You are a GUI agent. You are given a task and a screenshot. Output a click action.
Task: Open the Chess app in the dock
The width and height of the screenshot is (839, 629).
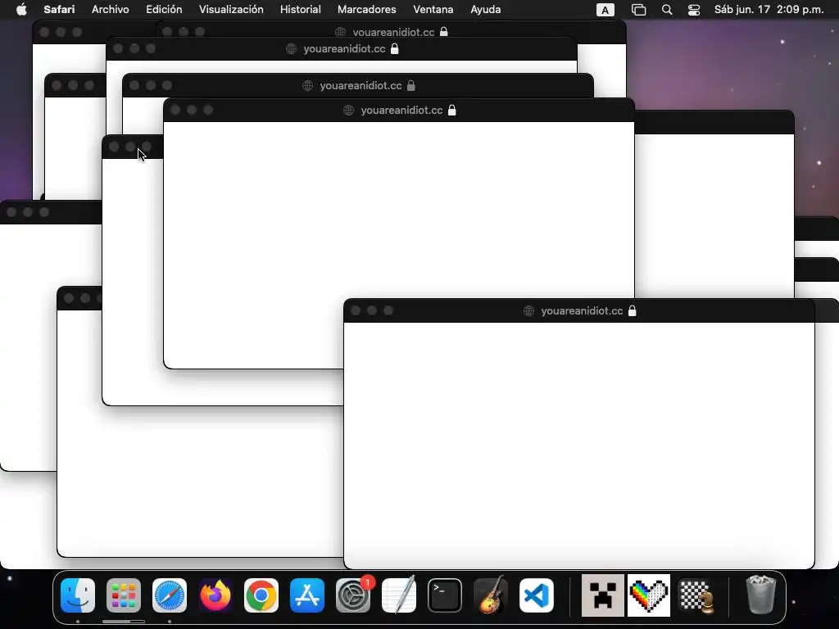point(696,596)
